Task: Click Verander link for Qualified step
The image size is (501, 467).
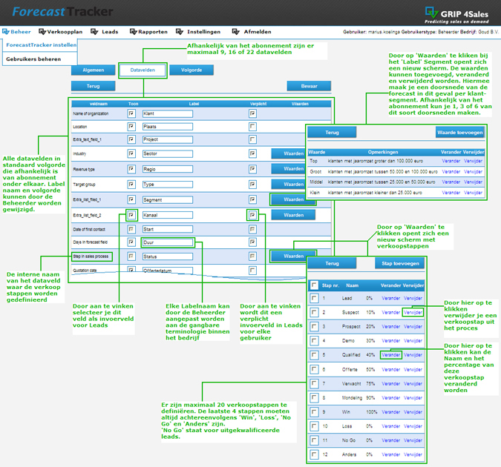Action: pyautogui.click(x=390, y=355)
